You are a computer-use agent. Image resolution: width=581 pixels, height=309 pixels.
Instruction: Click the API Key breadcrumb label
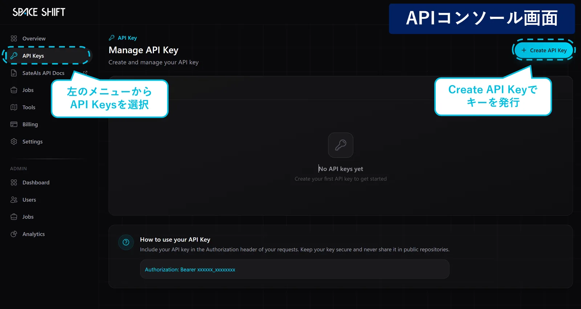coord(127,38)
